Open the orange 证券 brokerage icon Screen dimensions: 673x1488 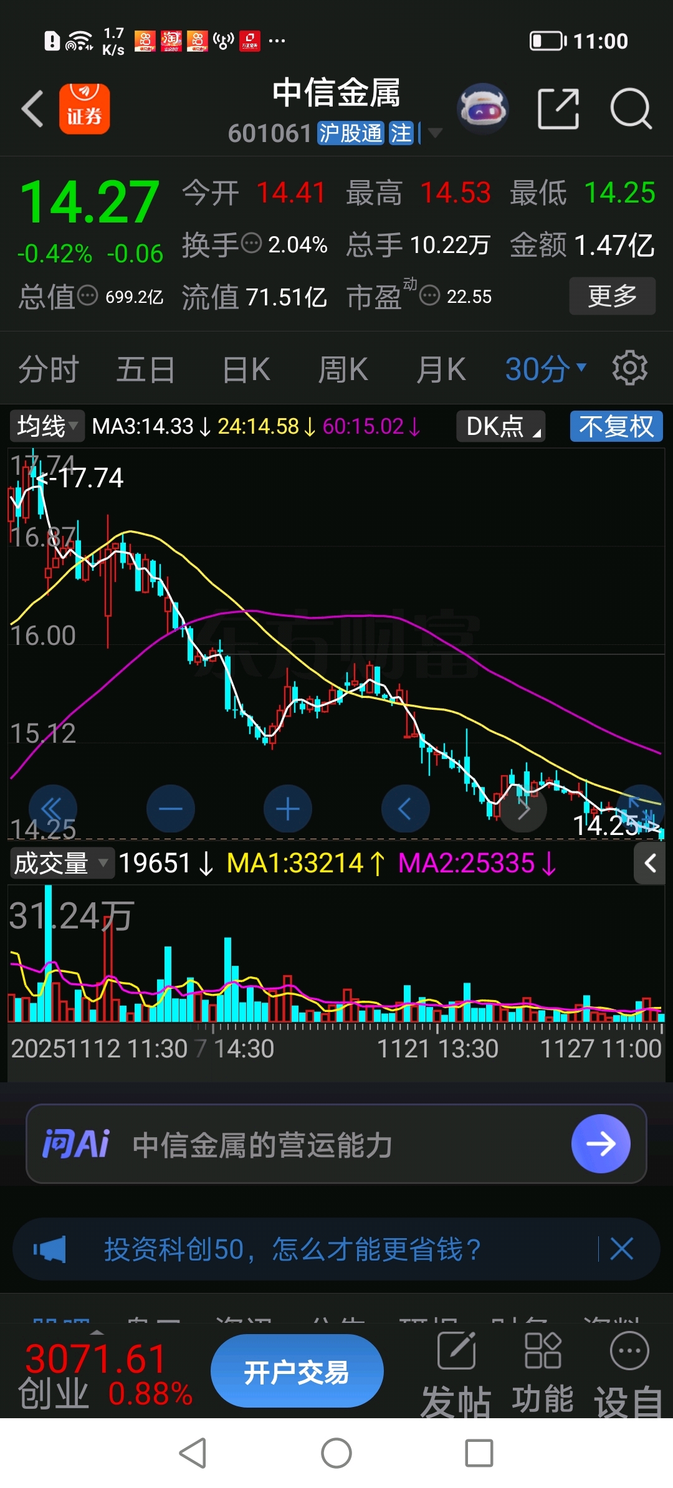[x=84, y=108]
